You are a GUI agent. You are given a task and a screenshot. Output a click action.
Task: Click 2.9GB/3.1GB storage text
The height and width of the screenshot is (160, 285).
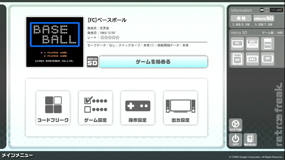coord(241,25)
